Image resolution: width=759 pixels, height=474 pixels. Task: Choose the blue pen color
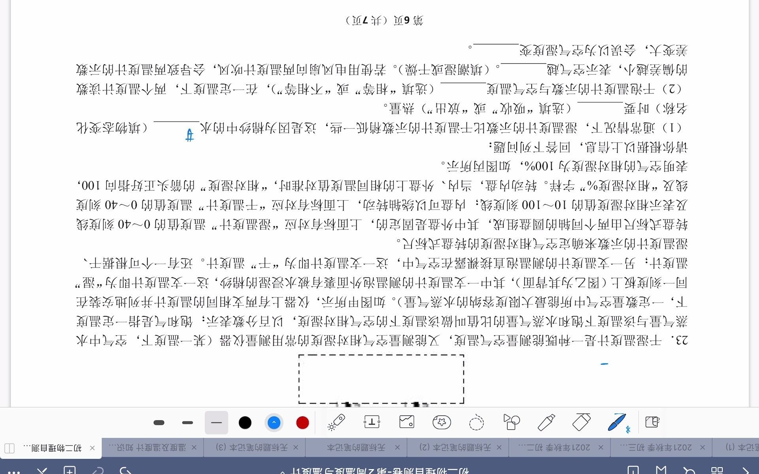(x=274, y=423)
